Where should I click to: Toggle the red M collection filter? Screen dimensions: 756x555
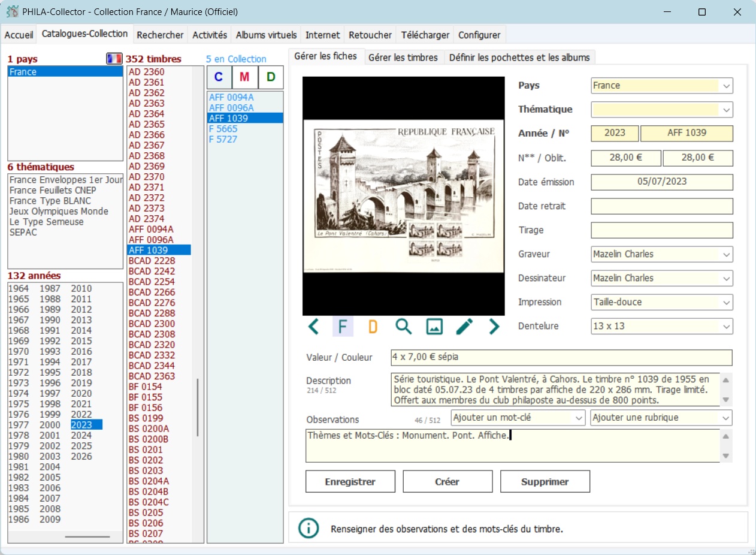(x=244, y=77)
